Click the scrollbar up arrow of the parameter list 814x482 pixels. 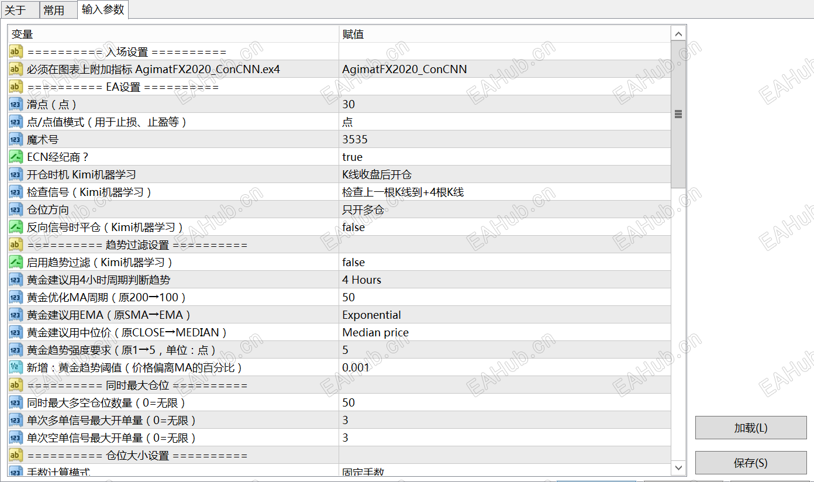678,34
